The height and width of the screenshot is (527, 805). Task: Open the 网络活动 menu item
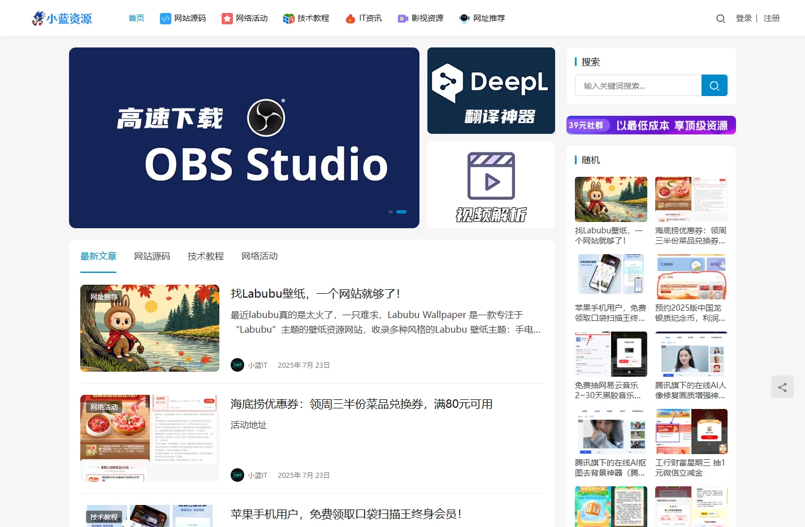245,18
